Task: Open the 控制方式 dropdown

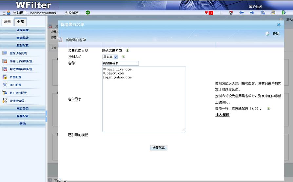Action: [x=110, y=57]
